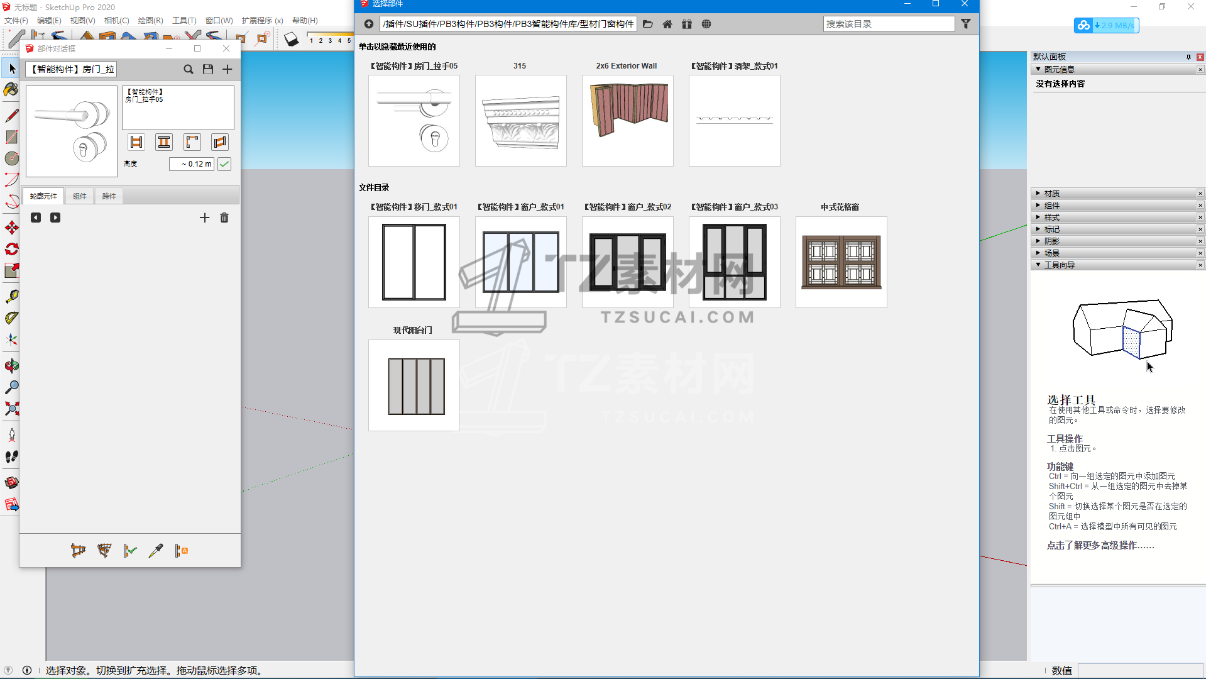Click the globe icon in 选择部件 toolbar
Image resolution: width=1206 pixels, height=679 pixels.
coord(706,24)
